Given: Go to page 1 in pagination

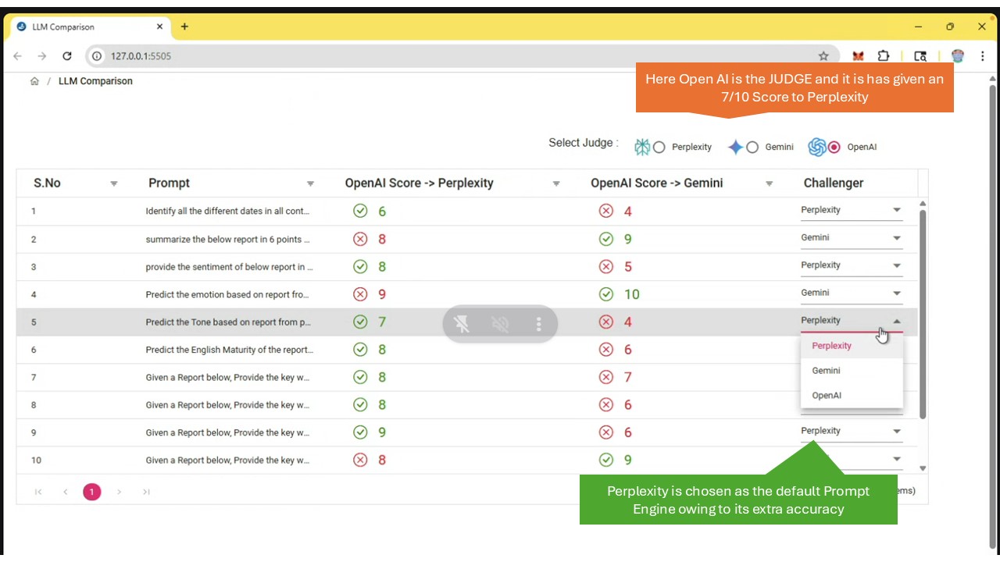Looking at the screenshot, I should [92, 492].
